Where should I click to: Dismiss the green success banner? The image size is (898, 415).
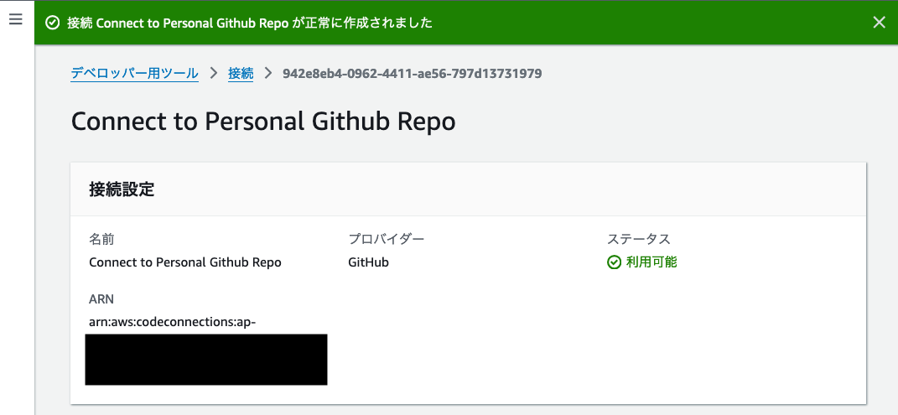879,23
